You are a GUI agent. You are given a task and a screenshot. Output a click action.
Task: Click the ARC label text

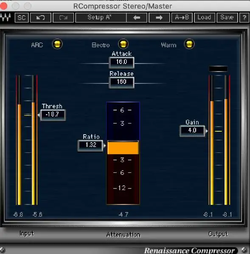coord(37,45)
